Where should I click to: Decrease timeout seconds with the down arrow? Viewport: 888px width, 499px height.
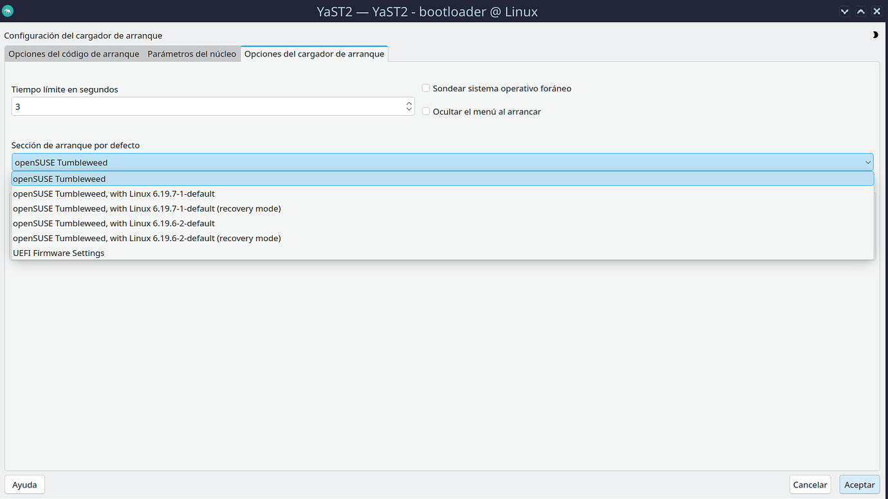409,110
